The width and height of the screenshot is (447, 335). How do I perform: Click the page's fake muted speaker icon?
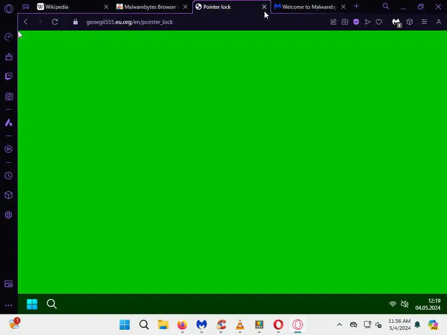click(405, 304)
